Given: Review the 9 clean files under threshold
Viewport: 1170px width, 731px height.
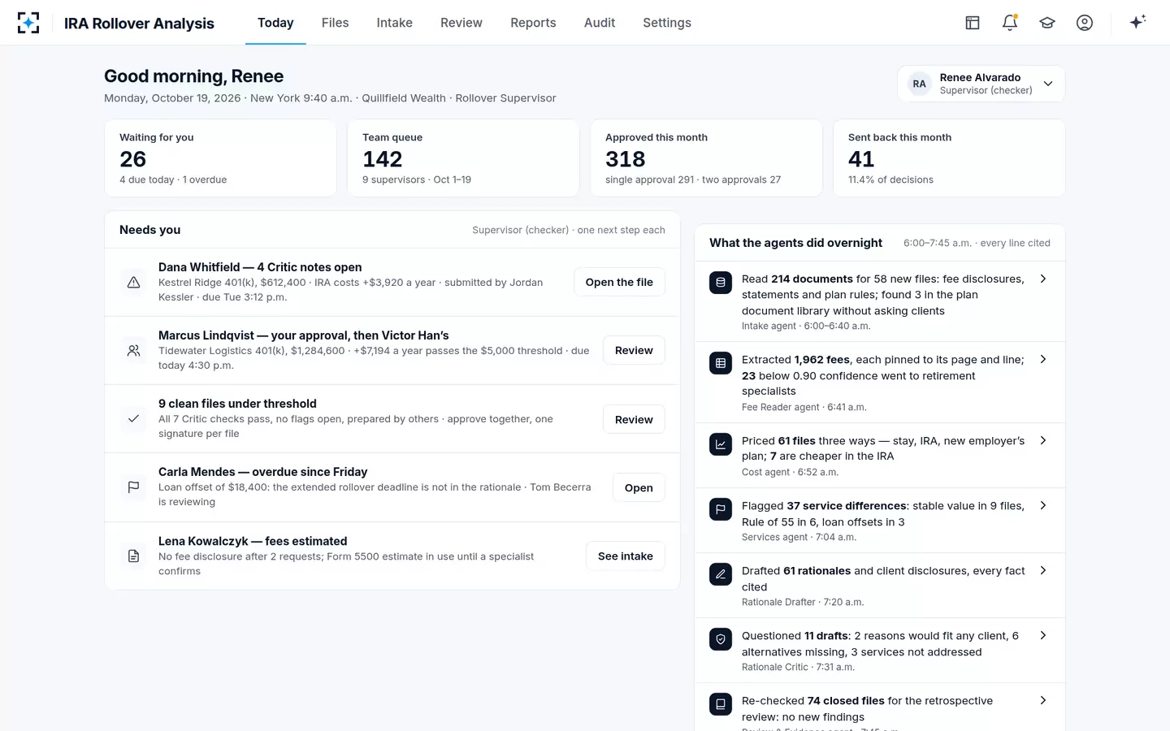Looking at the screenshot, I should [x=634, y=419].
